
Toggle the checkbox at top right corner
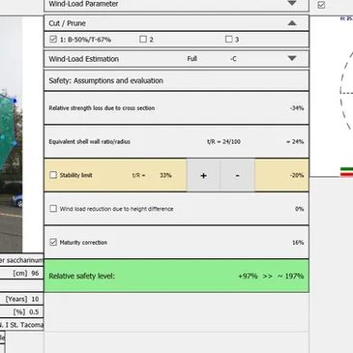321,5
